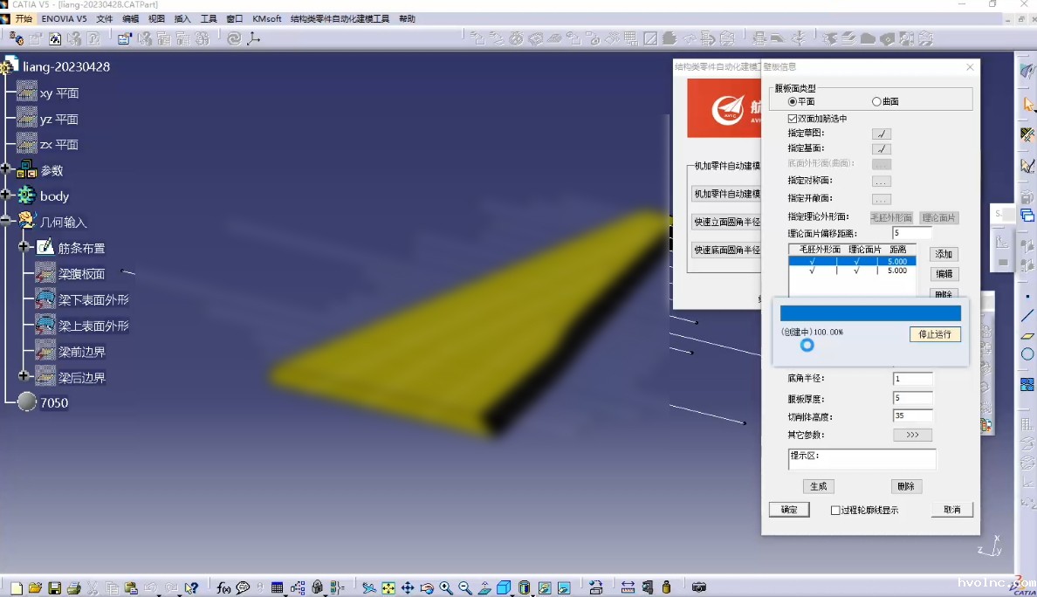Click the 生成 button
This screenshot has height=597, width=1037.
(x=818, y=486)
